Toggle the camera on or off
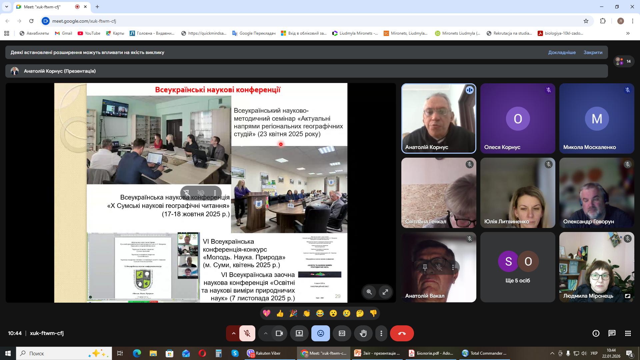Viewport: 640px width, 360px height. pos(279,333)
